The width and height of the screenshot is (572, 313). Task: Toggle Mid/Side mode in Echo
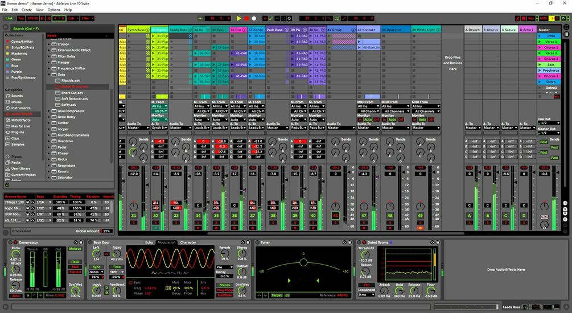225,295
